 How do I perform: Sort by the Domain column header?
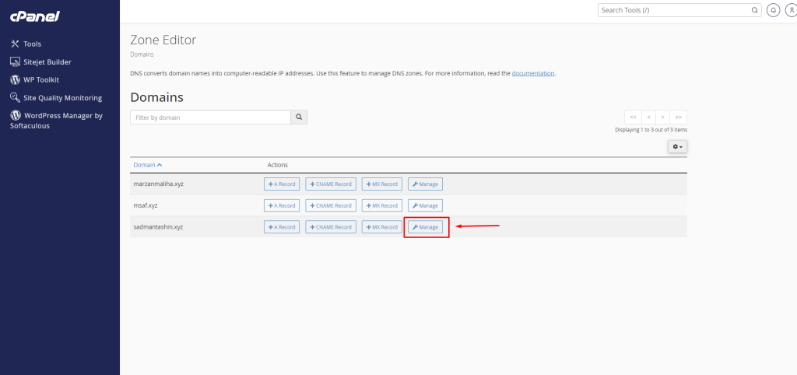pyautogui.click(x=147, y=165)
